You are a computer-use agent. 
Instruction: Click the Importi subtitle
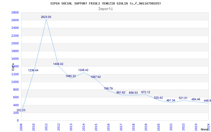pos(105,9)
